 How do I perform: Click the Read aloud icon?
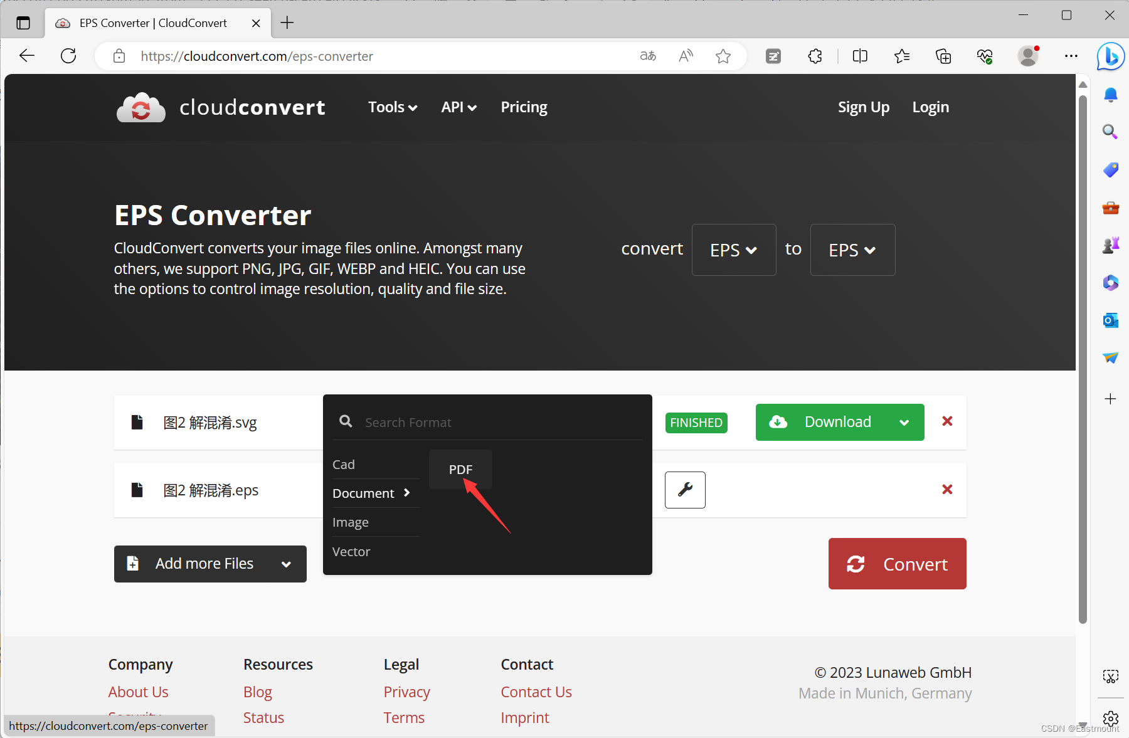point(686,56)
